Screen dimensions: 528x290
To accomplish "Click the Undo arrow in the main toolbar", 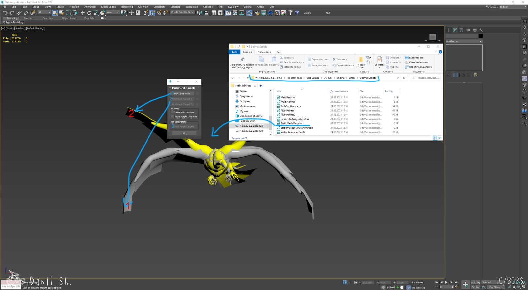I will [x=5, y=13].
